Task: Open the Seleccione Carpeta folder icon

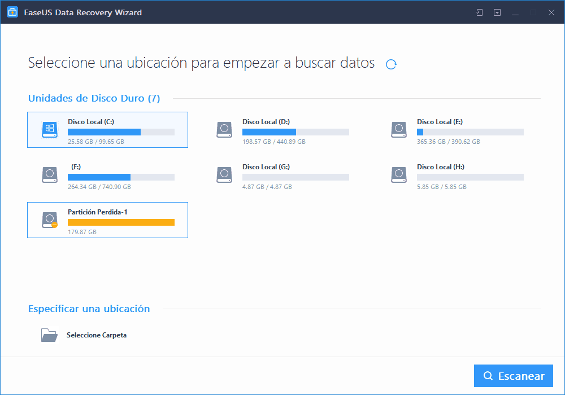Action: pos(50,335)
